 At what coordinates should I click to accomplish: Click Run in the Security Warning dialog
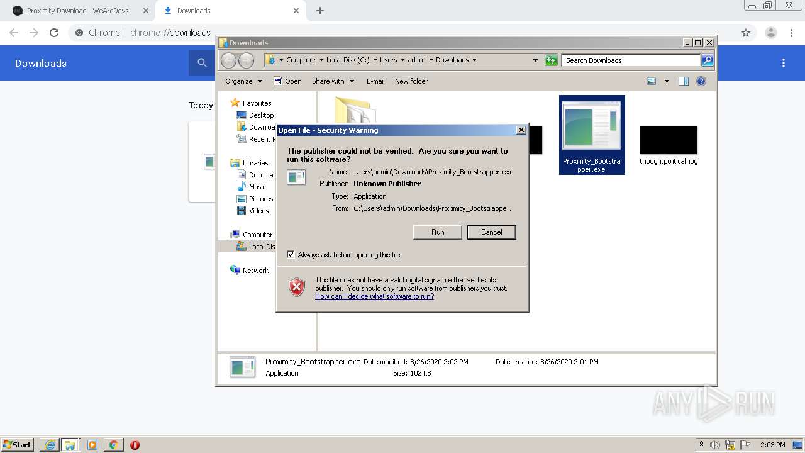pyautogui.click(x=438, y=232)
